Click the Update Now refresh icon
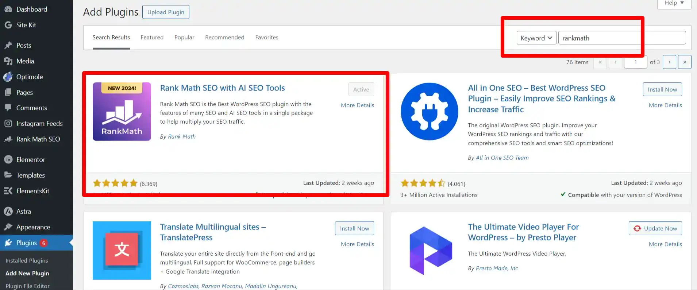 pos(637,228)
